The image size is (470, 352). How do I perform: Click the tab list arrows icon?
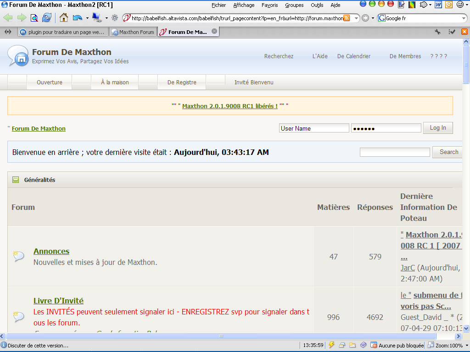pyautogui.click(x=8, y=32)
